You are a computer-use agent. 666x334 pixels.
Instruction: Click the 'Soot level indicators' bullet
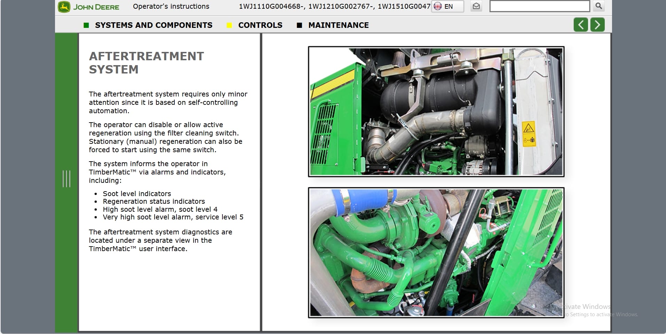[137, 194]
